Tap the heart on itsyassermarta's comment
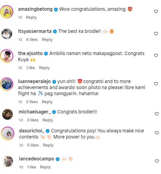This screenshot has width=161, height=174. click(x=156, y=34)
